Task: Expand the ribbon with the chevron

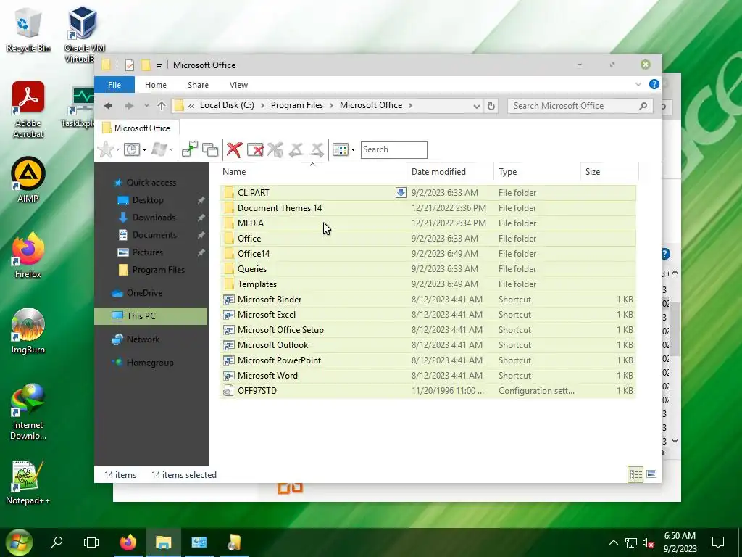Action: click(x=638, y=84)
